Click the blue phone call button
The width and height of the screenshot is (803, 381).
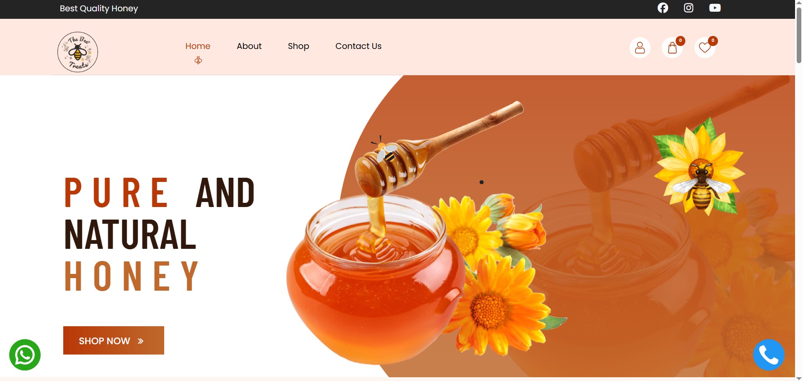point(769,355)
